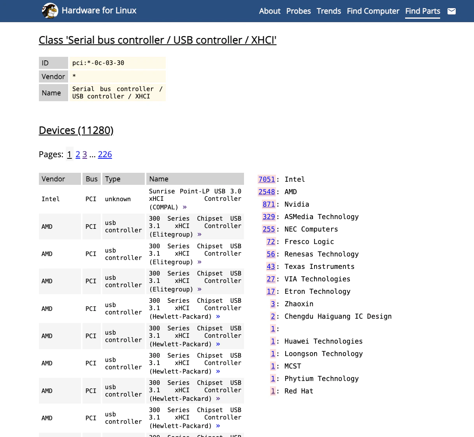Open arrow link for Sunrise Point-LP (COMPAL)
This screenshot has width=474, height=437.
coord(184,207)
